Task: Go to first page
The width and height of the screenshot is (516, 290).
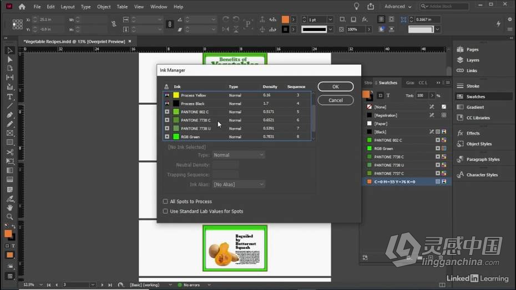Action: coord(49,285)
